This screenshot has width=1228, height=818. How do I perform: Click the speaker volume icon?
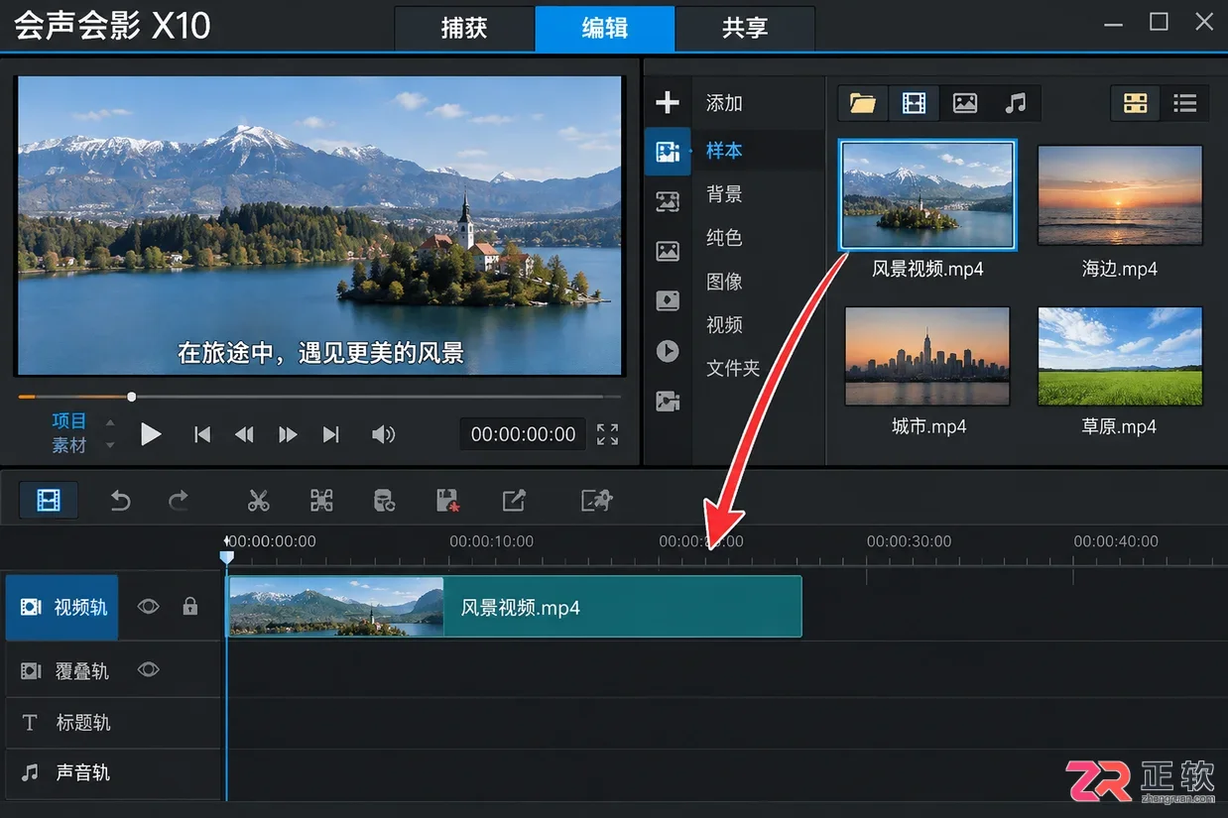(x=383, y=434)
